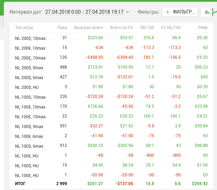Select the NL 100$, 6max row
This screenshot has height=190, width=217.
(29, 146)
